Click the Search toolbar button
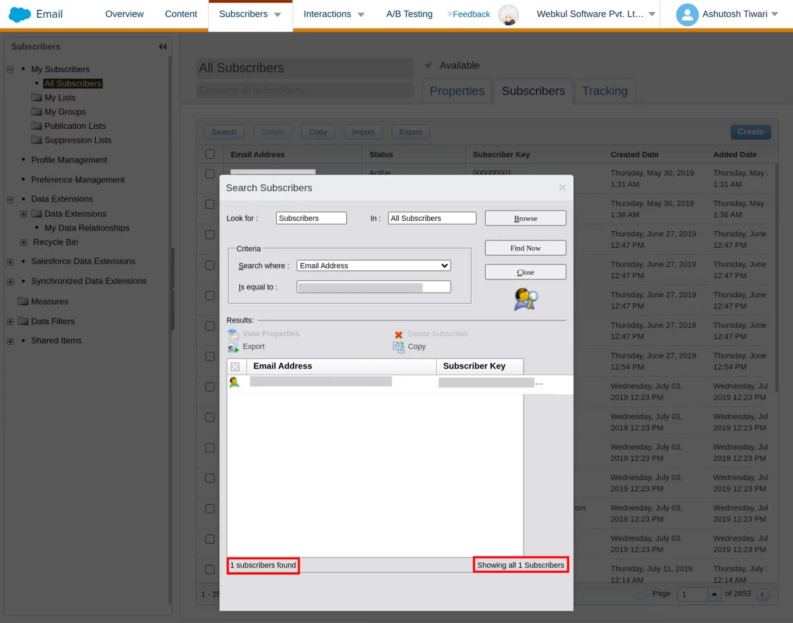Screen dimensions: 793x623 224,132
